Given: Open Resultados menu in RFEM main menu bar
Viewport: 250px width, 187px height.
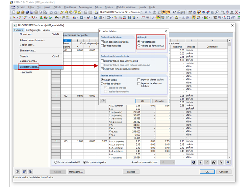Looking at the screenshot, I should (x=70, y=7).
